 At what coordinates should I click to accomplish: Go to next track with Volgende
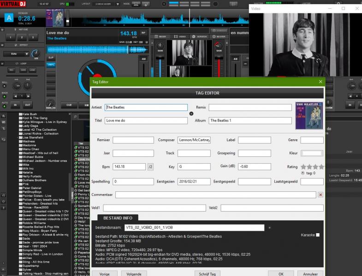click(134, 274)
